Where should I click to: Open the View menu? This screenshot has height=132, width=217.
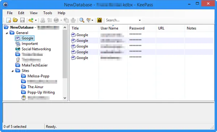point(34,13)
